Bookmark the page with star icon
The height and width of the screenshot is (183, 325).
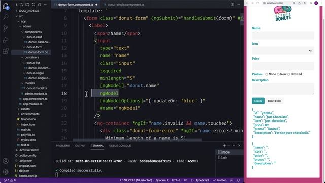pyautogui.click(x=305, y=3)
